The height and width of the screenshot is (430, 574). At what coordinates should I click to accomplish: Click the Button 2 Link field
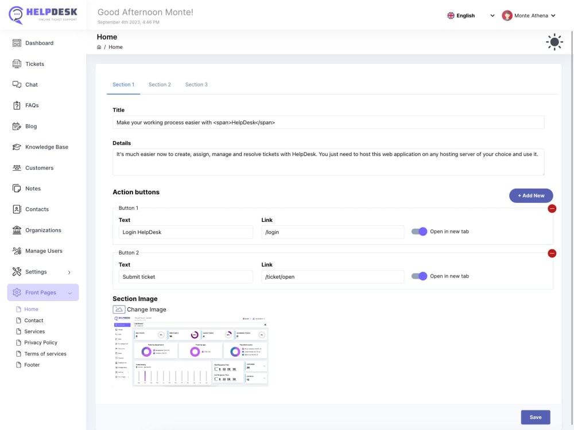coord(332,277)
